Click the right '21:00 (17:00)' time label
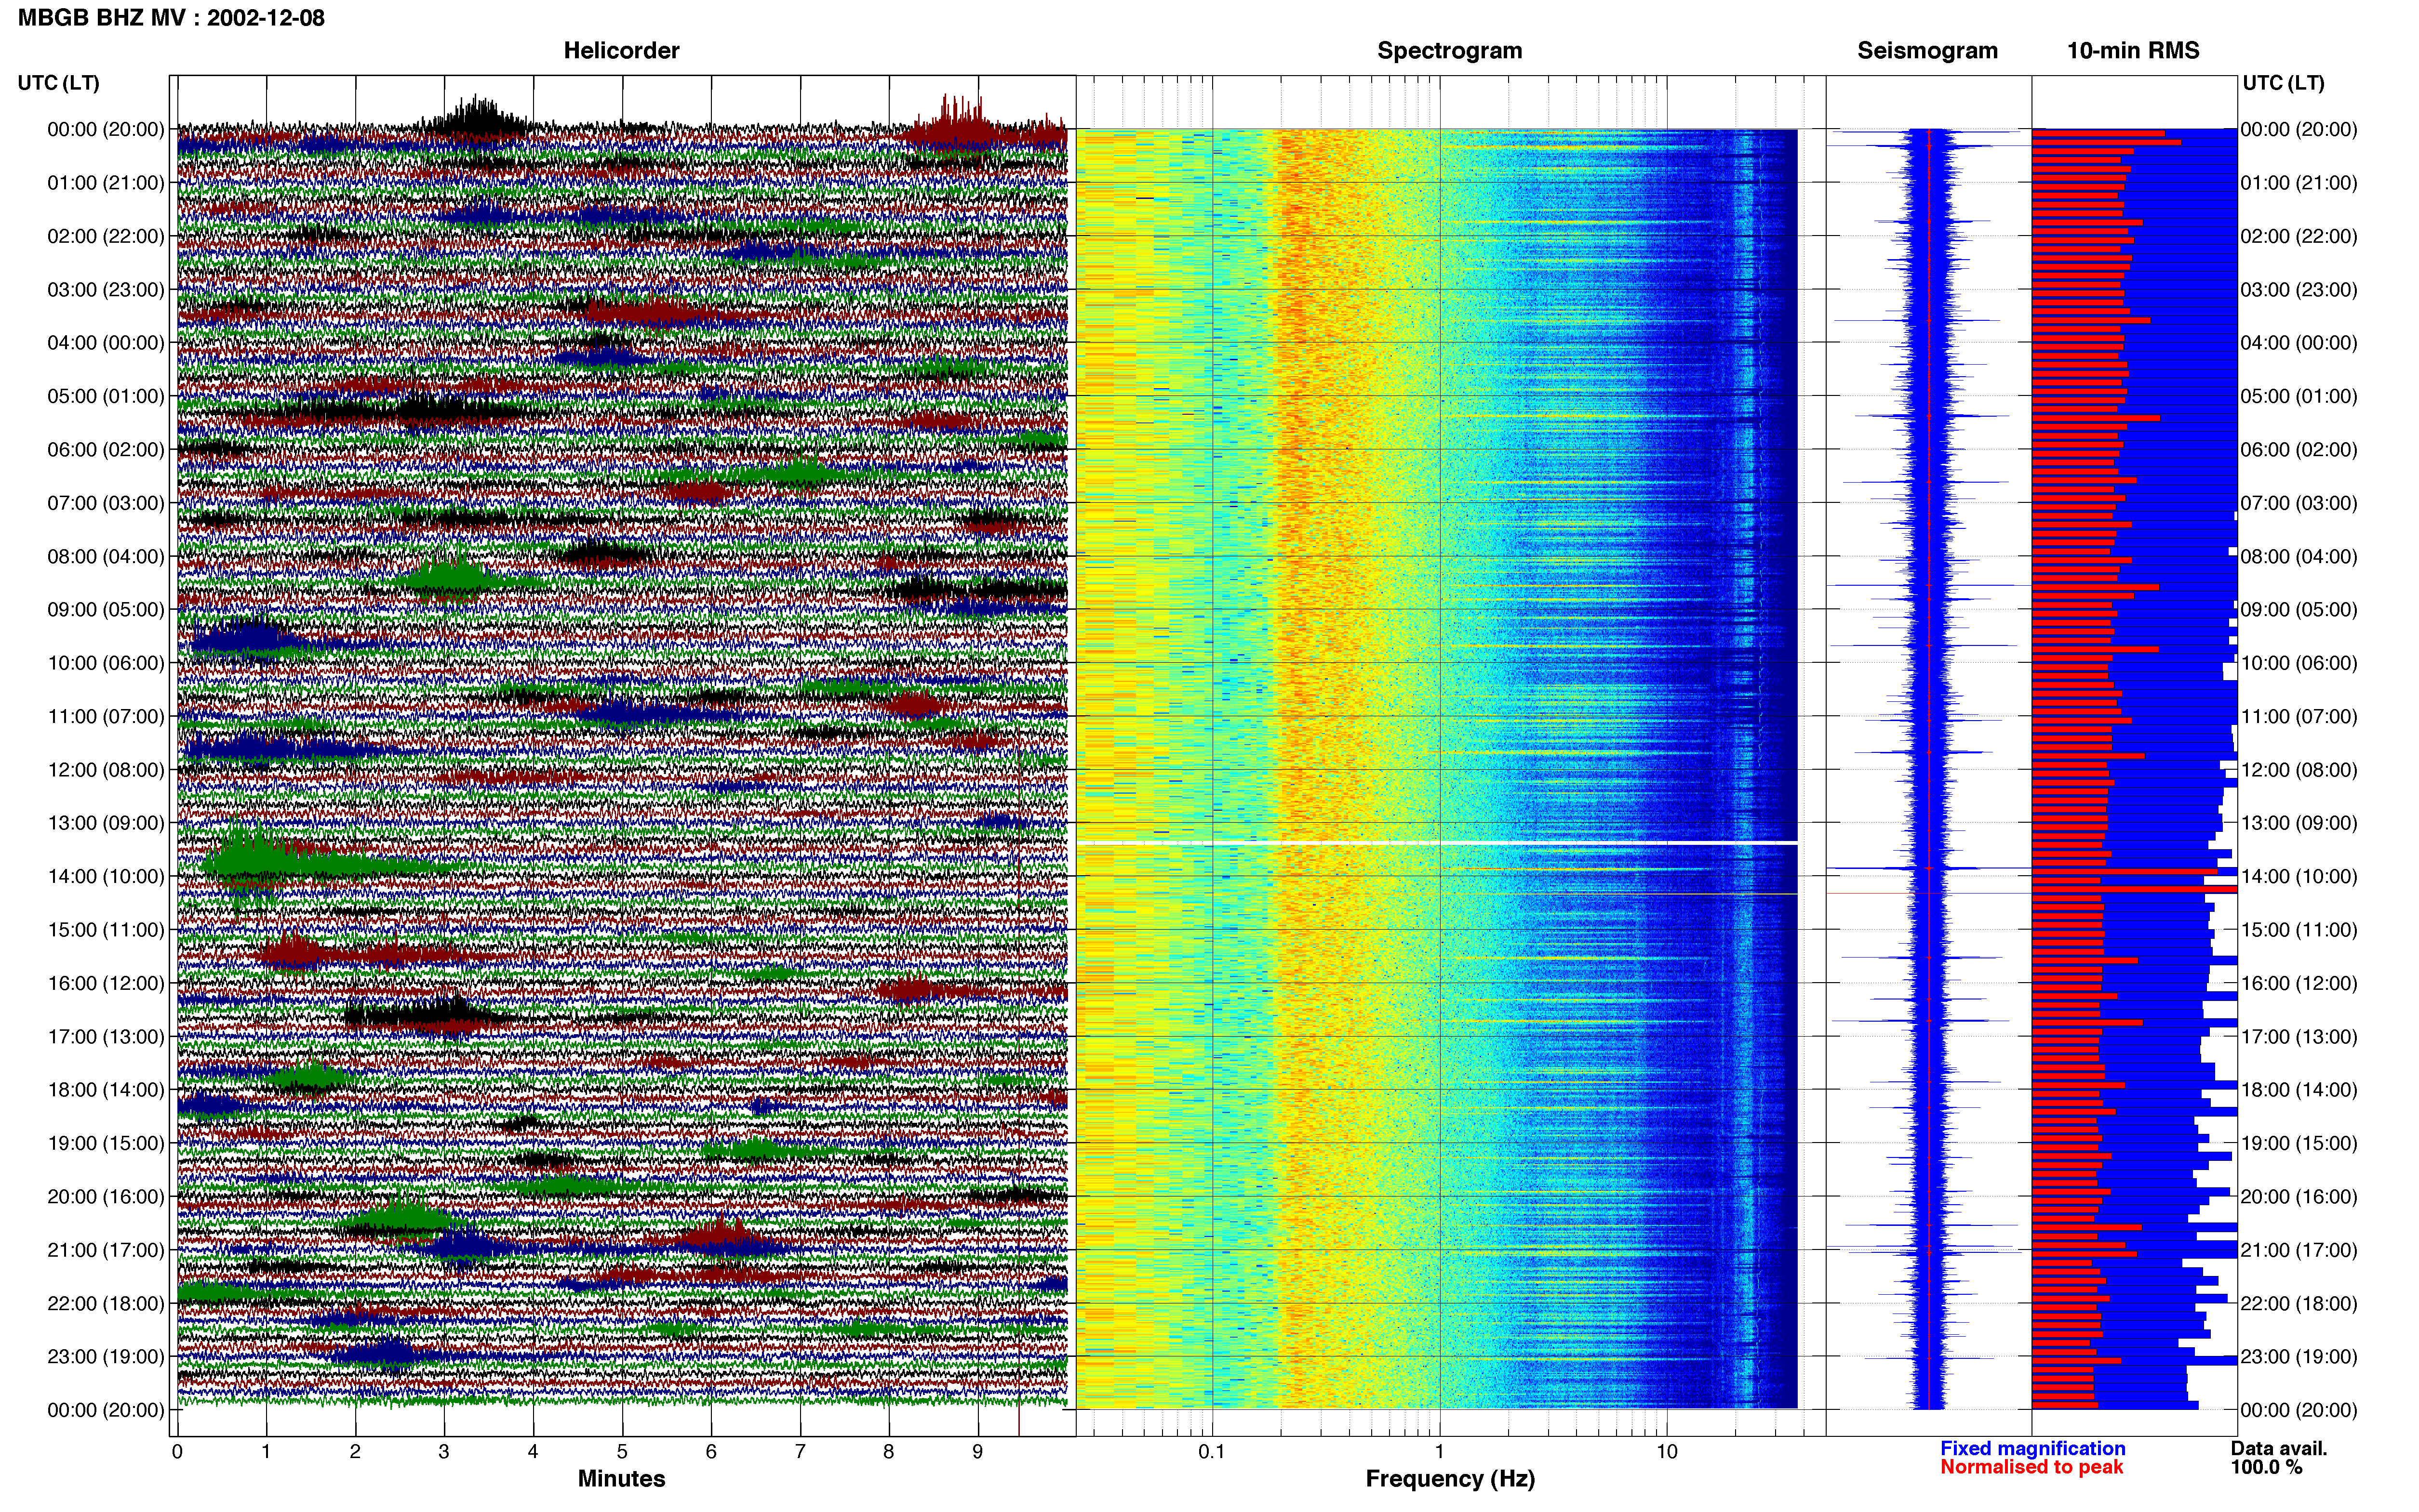 [2299, 1250]
